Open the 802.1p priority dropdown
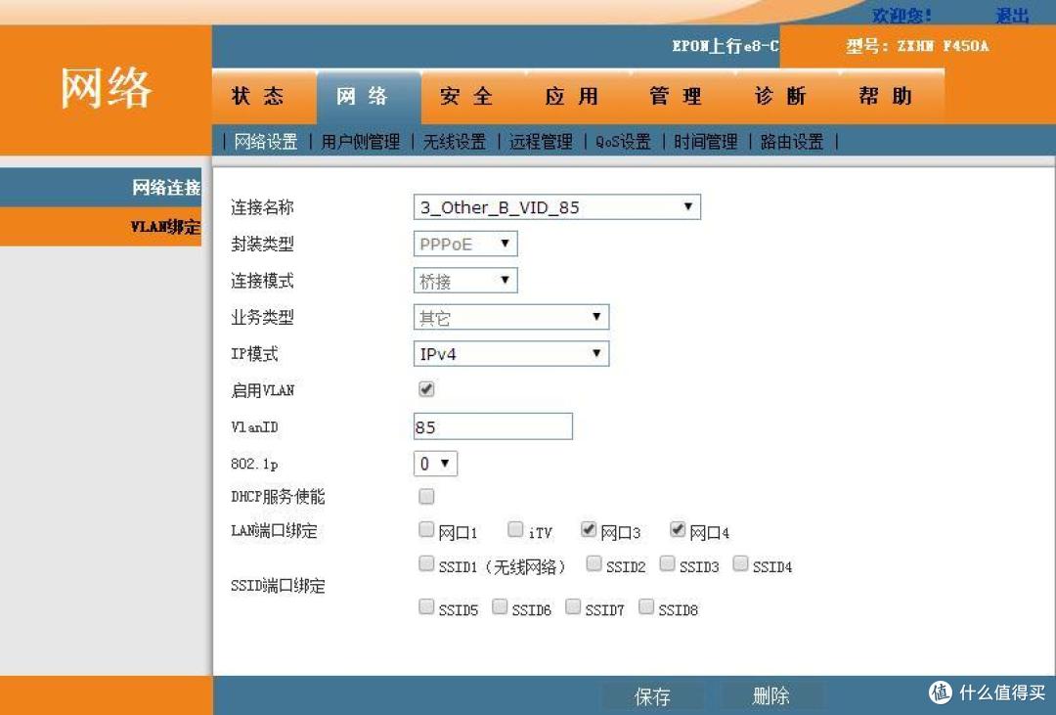Image resolution: width=1056 pixels, height=715 pixels. [x=435, y=464]
